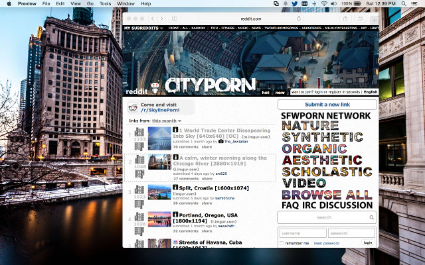Switch to the hot tab
This screenshot has width=425, height=265.
(x=266, y=93)
